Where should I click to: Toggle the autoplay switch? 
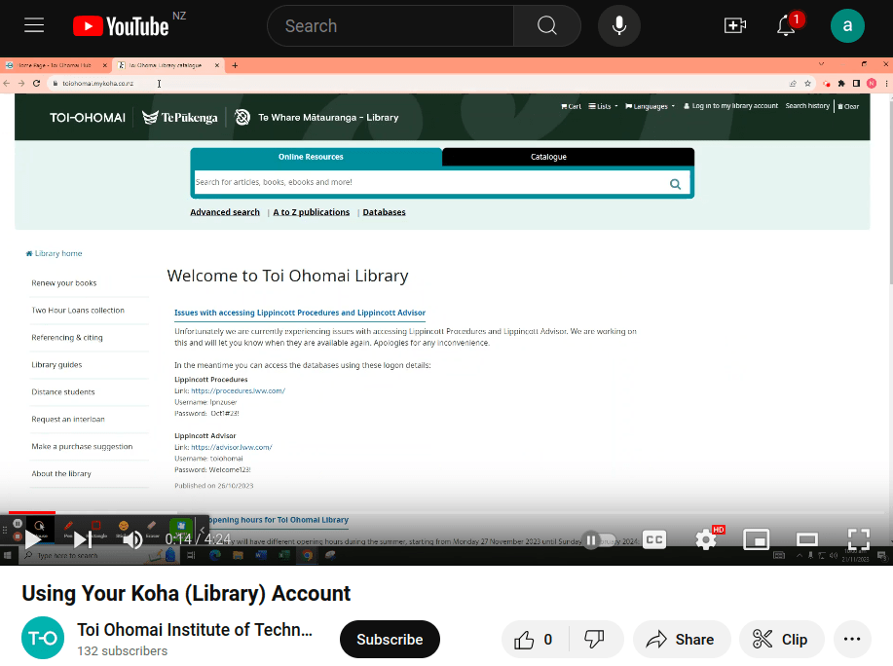point(599,539)
